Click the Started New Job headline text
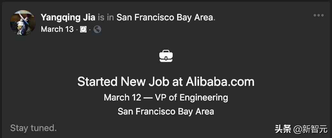The width and height of the screenshot is (332, 138). click(166, 82)
